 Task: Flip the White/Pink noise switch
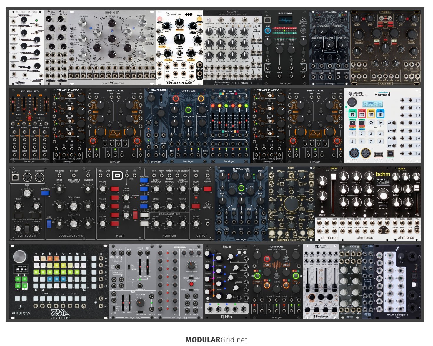[135, 215]
